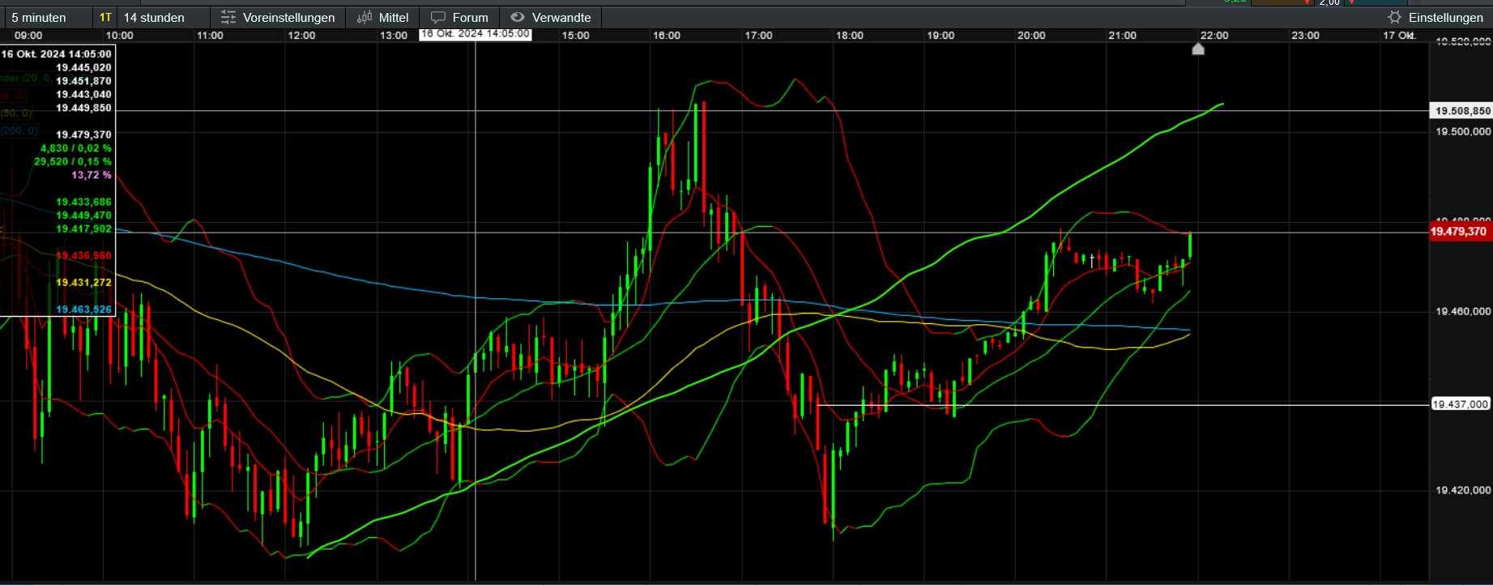
Task: Click the 10:00 time axis label
Action: 119,36
